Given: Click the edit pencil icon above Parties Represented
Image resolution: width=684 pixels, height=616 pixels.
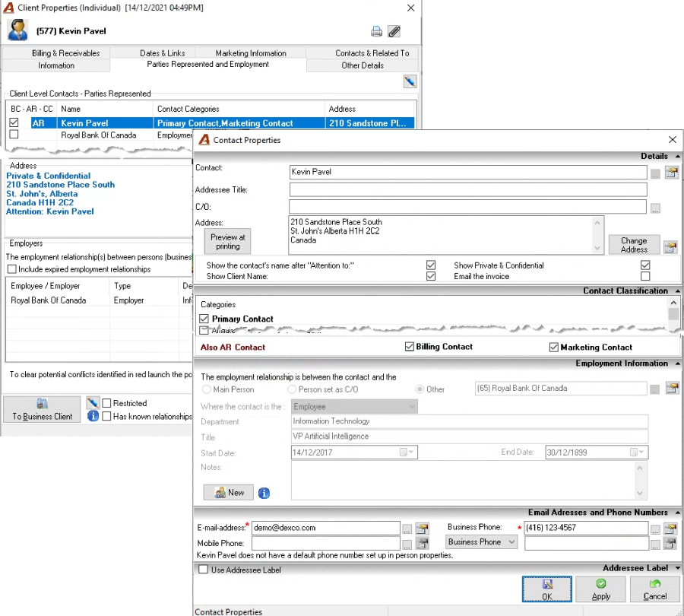Looking at the screenshot, I should 410,81.
